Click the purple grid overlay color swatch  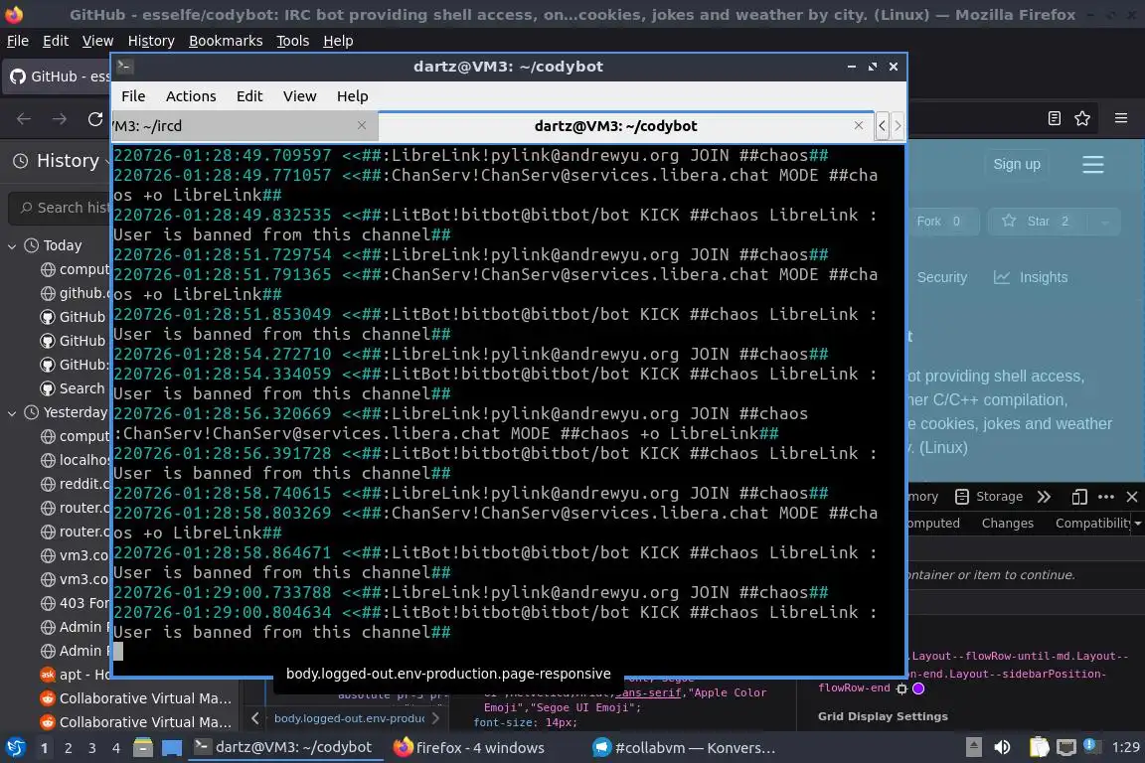pos(918,687)
